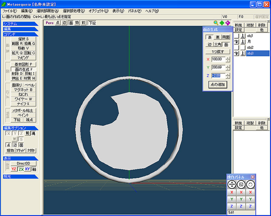Click the magnifier zoom icon in viewport header
This screenshot has height=216, width=271.
(216, 23)
